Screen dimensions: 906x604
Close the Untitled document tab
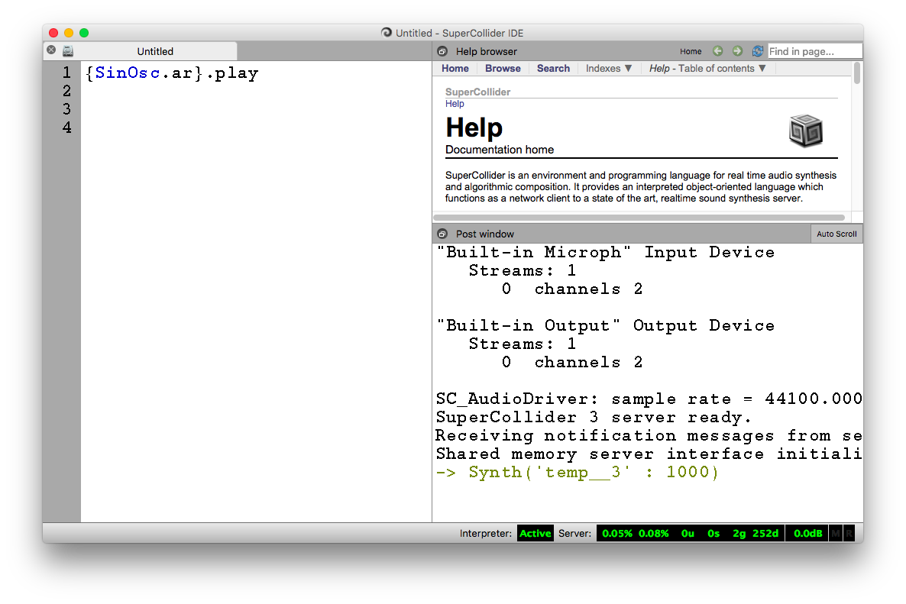51,50
